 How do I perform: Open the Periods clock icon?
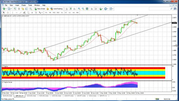pos(105,9)
